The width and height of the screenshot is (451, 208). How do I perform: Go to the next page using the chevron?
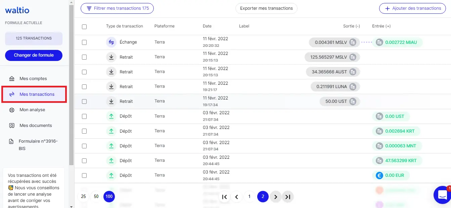pyautogui.click(x=275, y=197)
